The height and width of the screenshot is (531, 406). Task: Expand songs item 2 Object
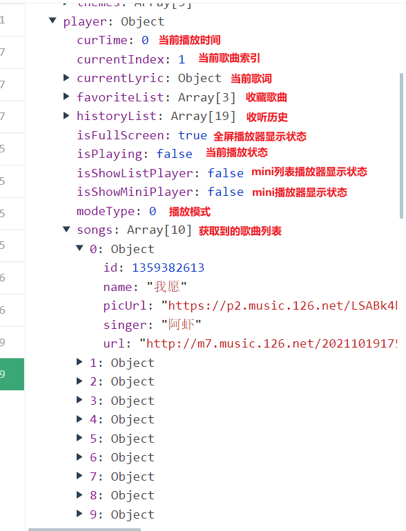click(x=79, y=381)
